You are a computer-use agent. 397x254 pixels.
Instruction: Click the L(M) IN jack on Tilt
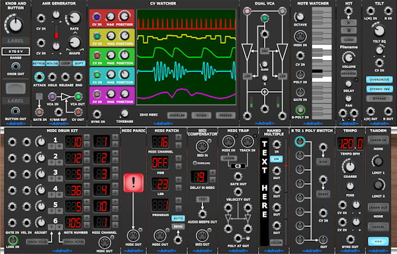coord(371,11)
